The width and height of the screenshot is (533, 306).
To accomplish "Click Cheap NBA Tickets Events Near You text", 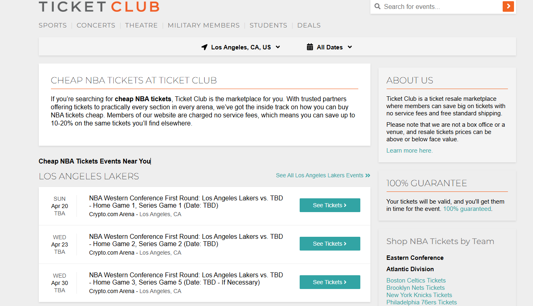I will [x=95, y=161].
